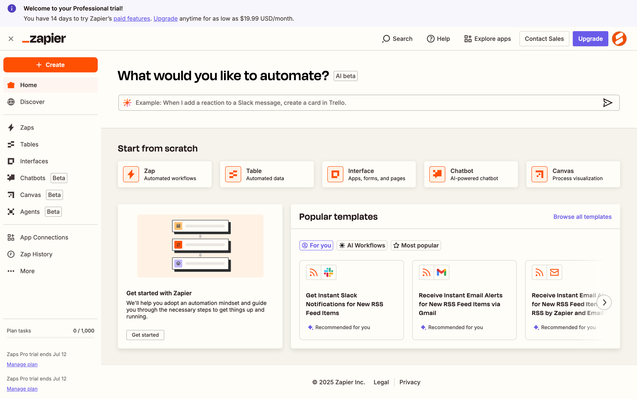Click the purple Upgrade button
Image resolution: width=637 pixels, height=399 pixels.
[x=590, y=39]
